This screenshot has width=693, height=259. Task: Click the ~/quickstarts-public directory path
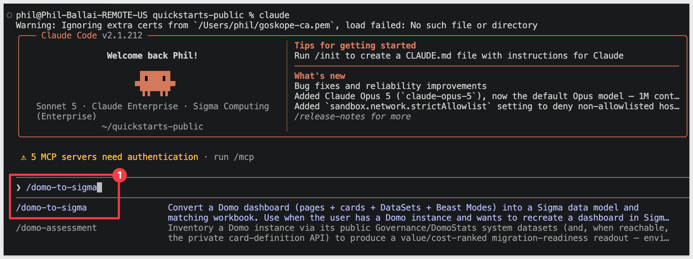[x=152, y=127]
